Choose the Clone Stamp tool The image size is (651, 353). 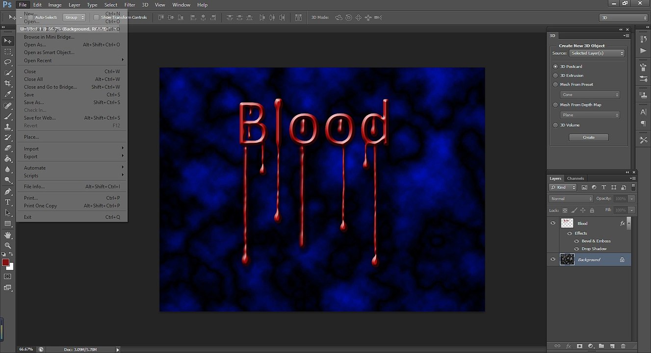coord(8,127)
